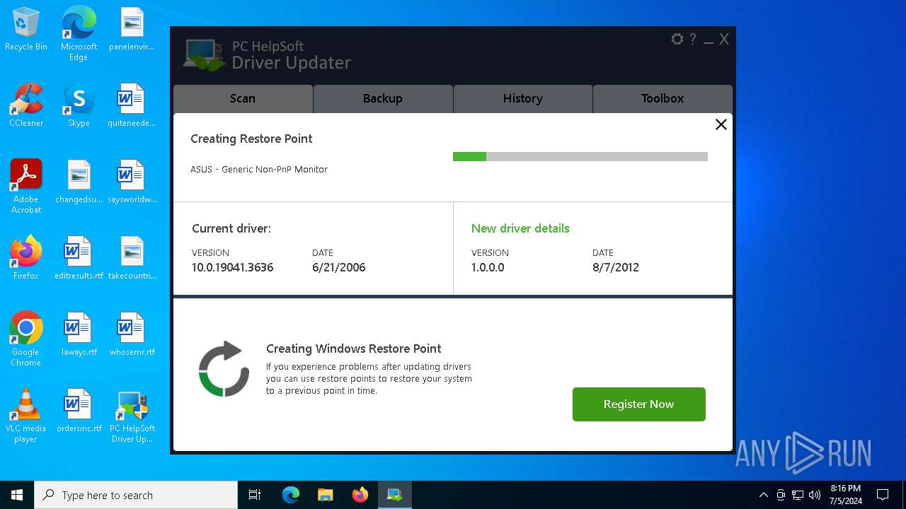906x509 pixels.
Task: Open the History tab
Action: tap(523, 99)
